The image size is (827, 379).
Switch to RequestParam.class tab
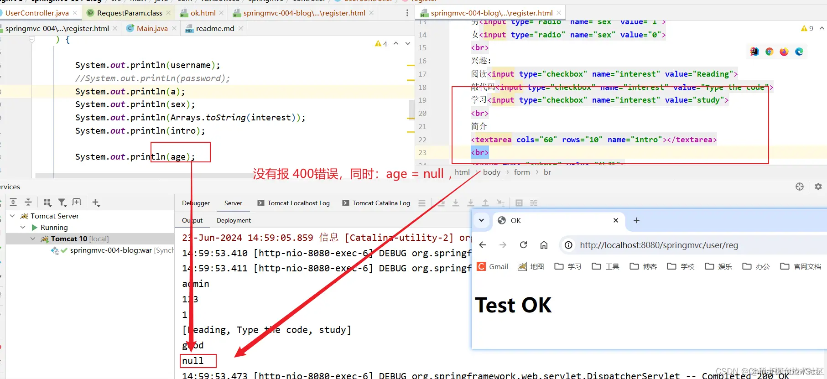click(x=130, y=13)
